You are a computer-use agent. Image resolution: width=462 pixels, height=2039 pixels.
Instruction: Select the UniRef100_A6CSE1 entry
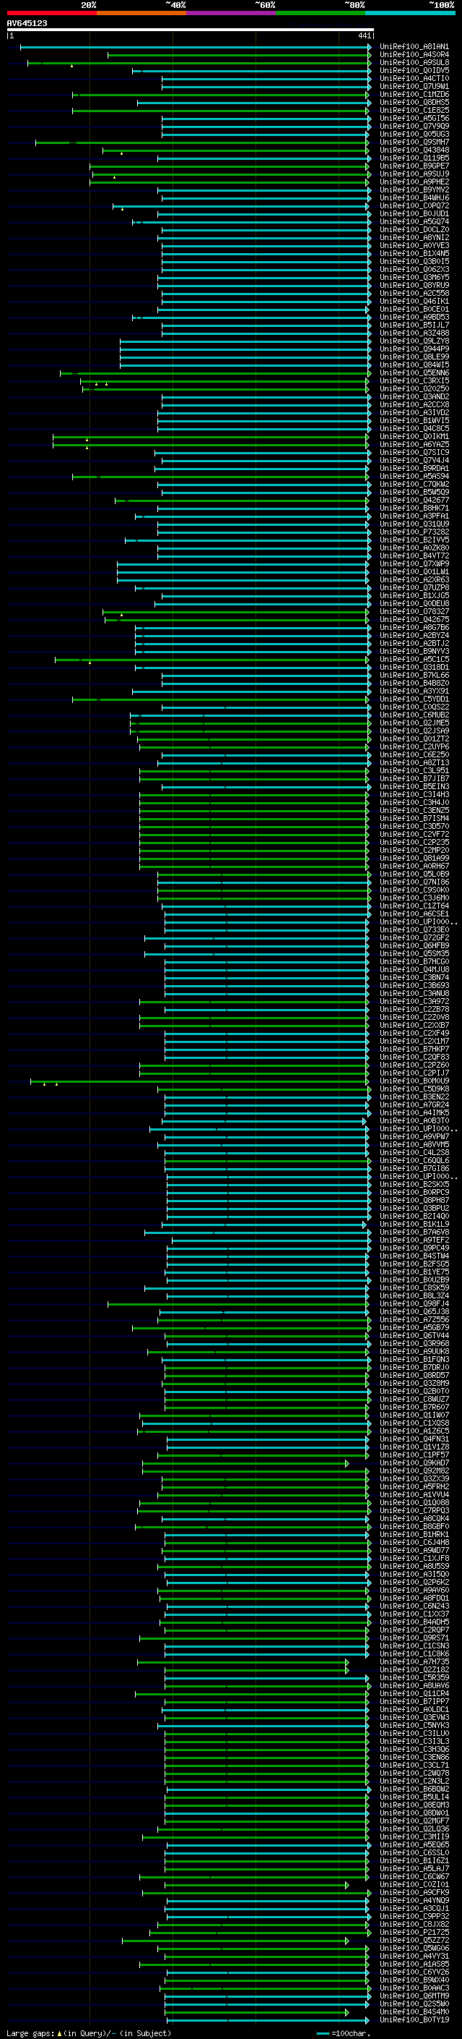(414, 914)
